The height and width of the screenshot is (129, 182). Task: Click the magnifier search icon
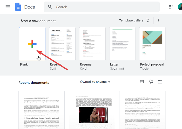(x=50, y=7)
